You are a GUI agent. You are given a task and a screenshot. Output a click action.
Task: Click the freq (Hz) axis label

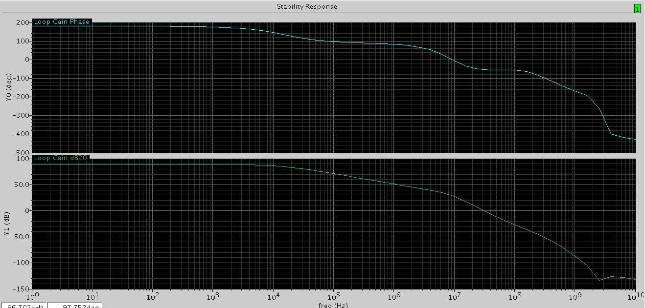point(334,305)
